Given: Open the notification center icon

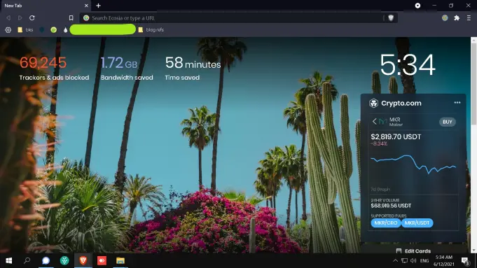Looking at the screenshot, I should (465, 261).
